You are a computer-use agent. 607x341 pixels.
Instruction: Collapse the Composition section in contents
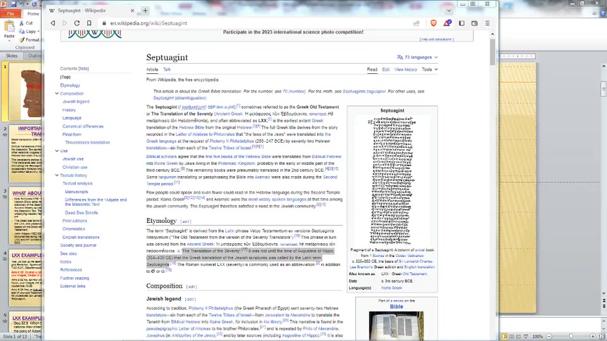(x=56, y=93)
